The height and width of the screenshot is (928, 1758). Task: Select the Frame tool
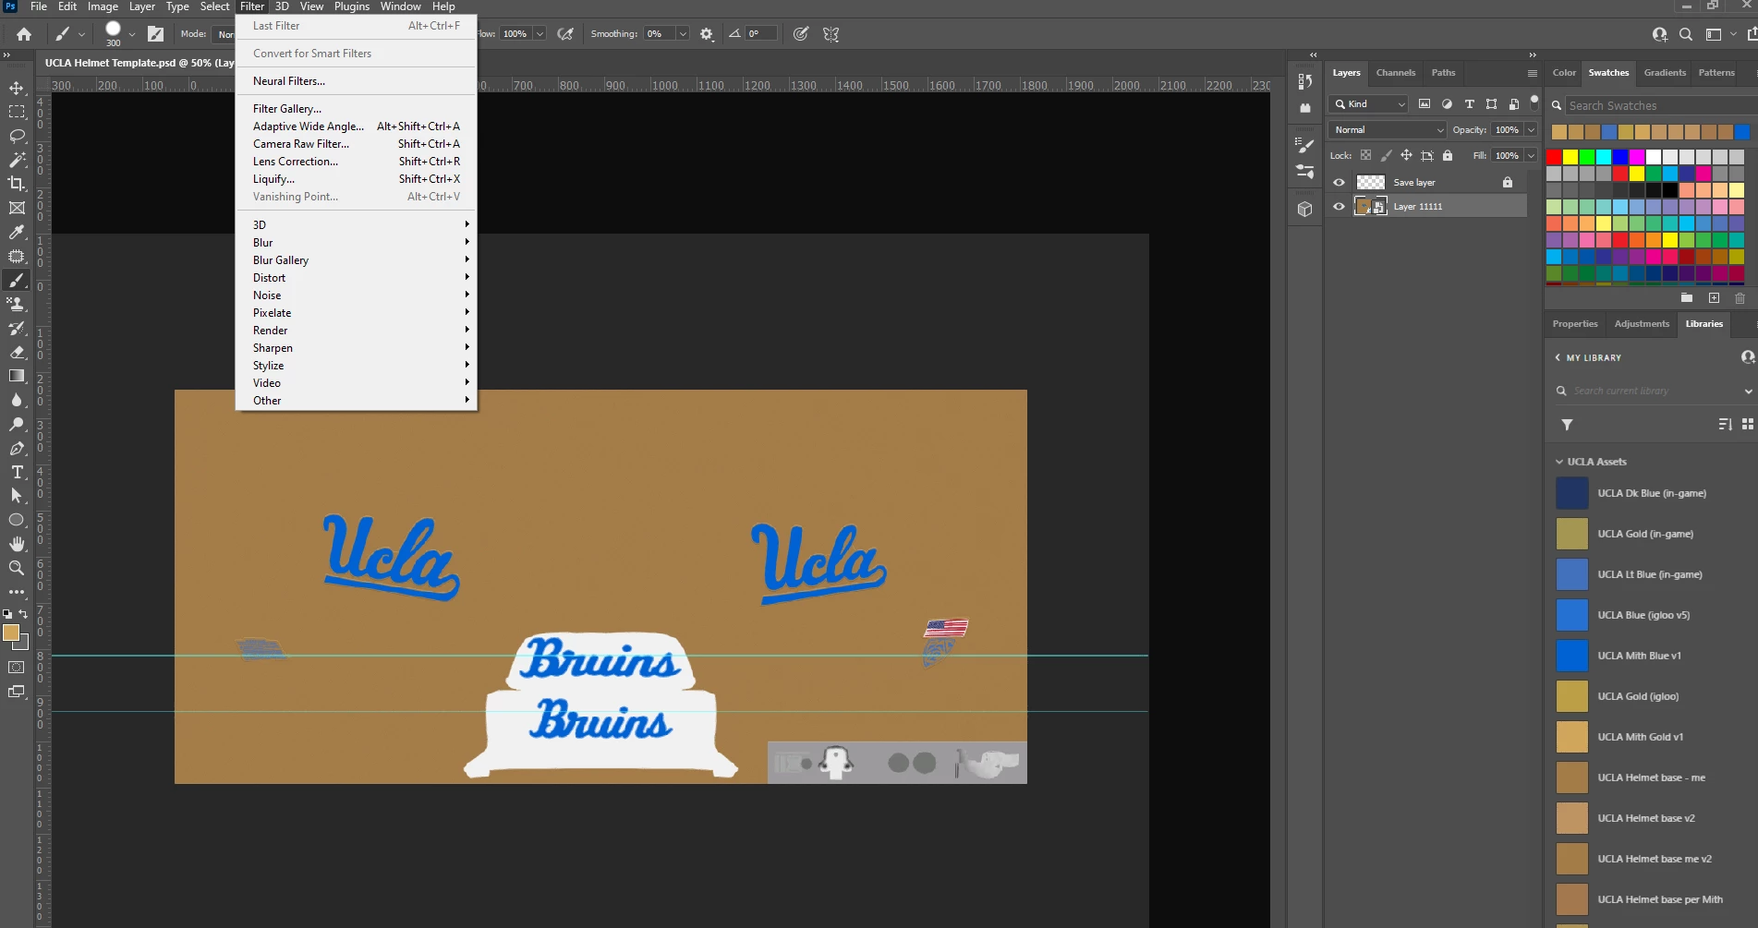coord(17,208)
